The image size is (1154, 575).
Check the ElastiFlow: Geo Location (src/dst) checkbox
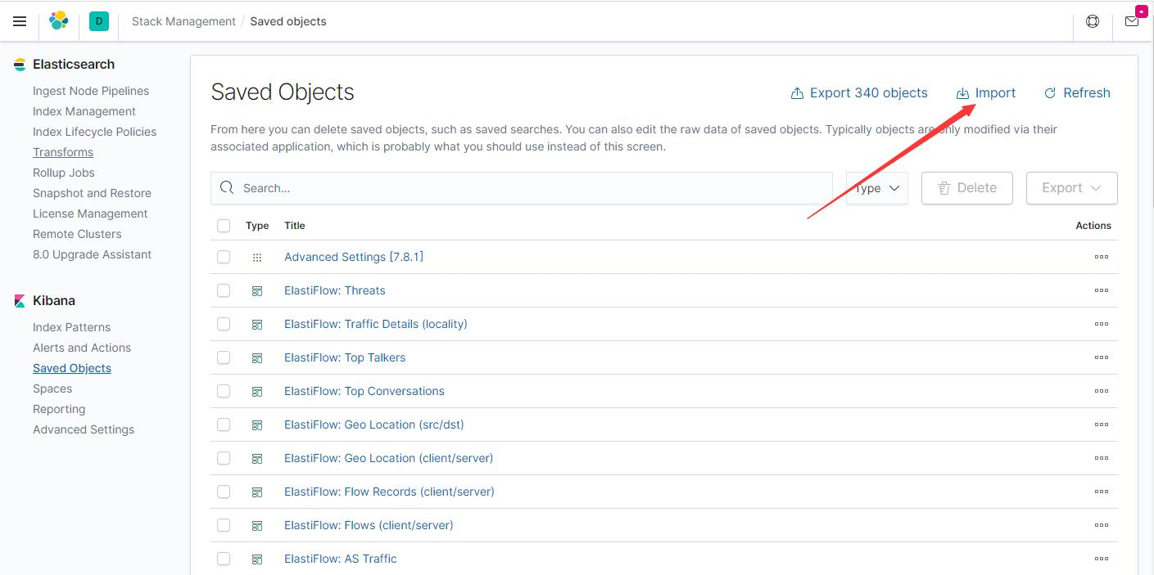(x=224, y=425)
